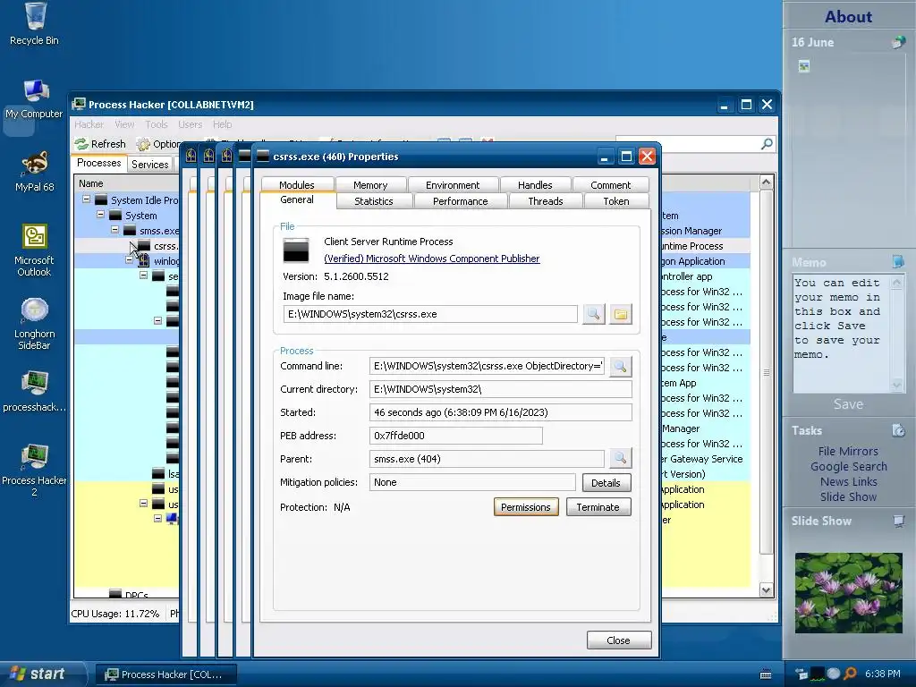Viewport: 916px width, 687px height.
Task: Open News Links in Tasks panel
Action: click(x=848, y=481)
